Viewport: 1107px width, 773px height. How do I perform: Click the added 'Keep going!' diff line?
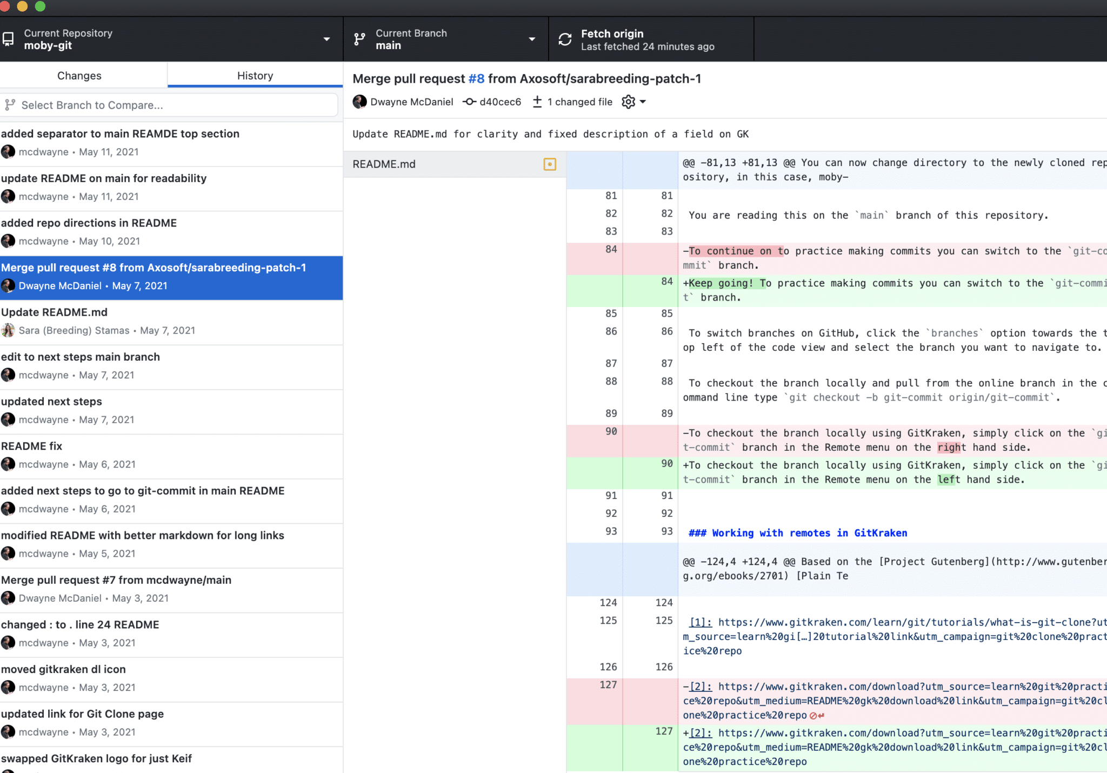point(892,290)
